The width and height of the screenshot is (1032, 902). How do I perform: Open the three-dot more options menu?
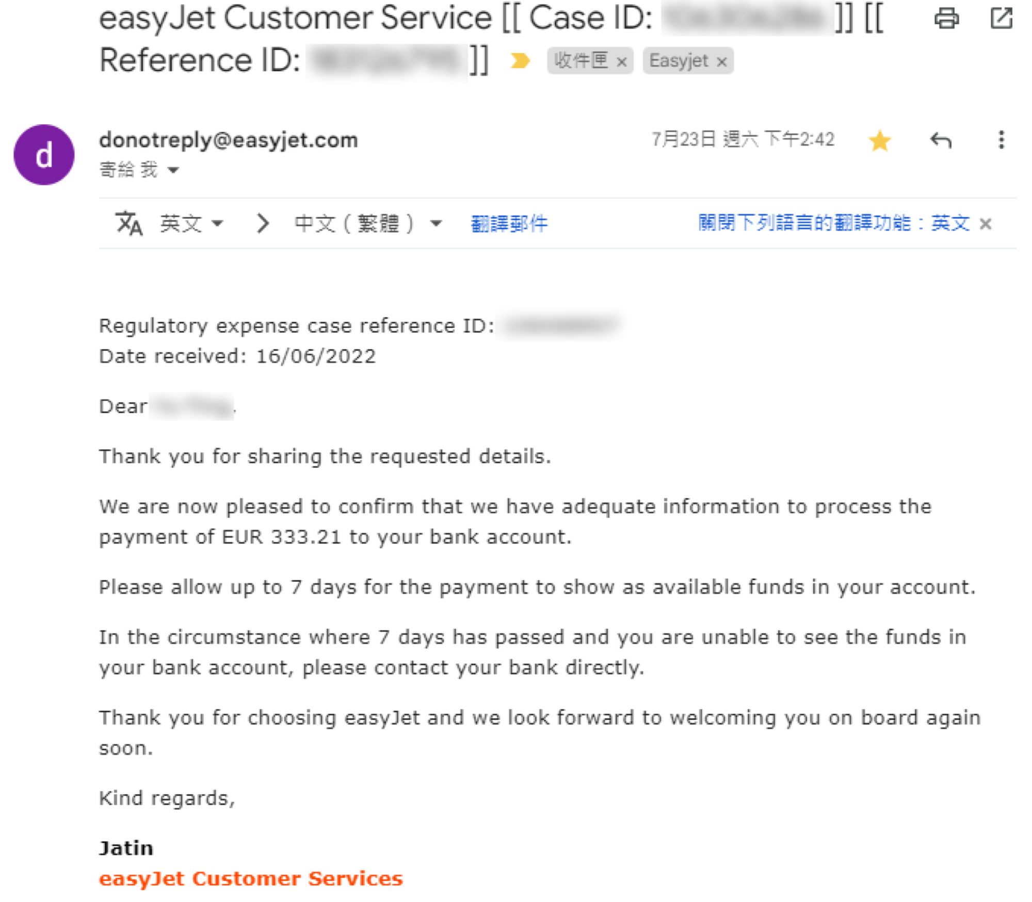1001,140
